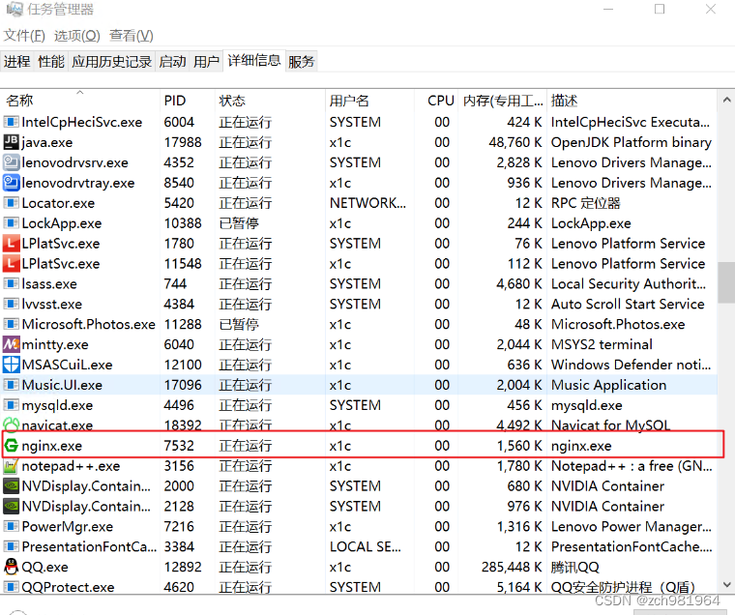This screenshot has height=615, width=735.
Task: Click LOCAL SE... user of PresentationFontCache
Action: [x=366, y=546]
